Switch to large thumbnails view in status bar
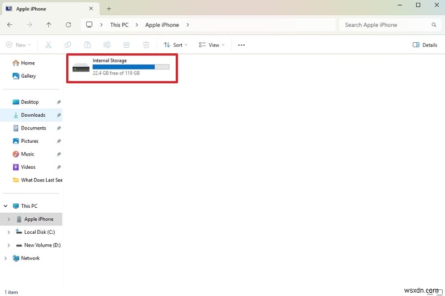 [439, 292]
